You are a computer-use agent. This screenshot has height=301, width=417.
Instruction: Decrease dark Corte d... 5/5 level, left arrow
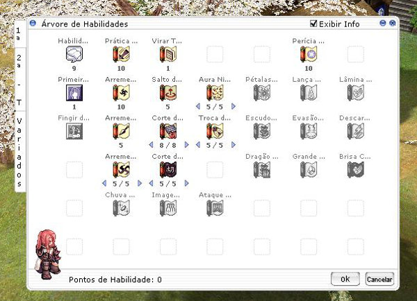point(151,183)
